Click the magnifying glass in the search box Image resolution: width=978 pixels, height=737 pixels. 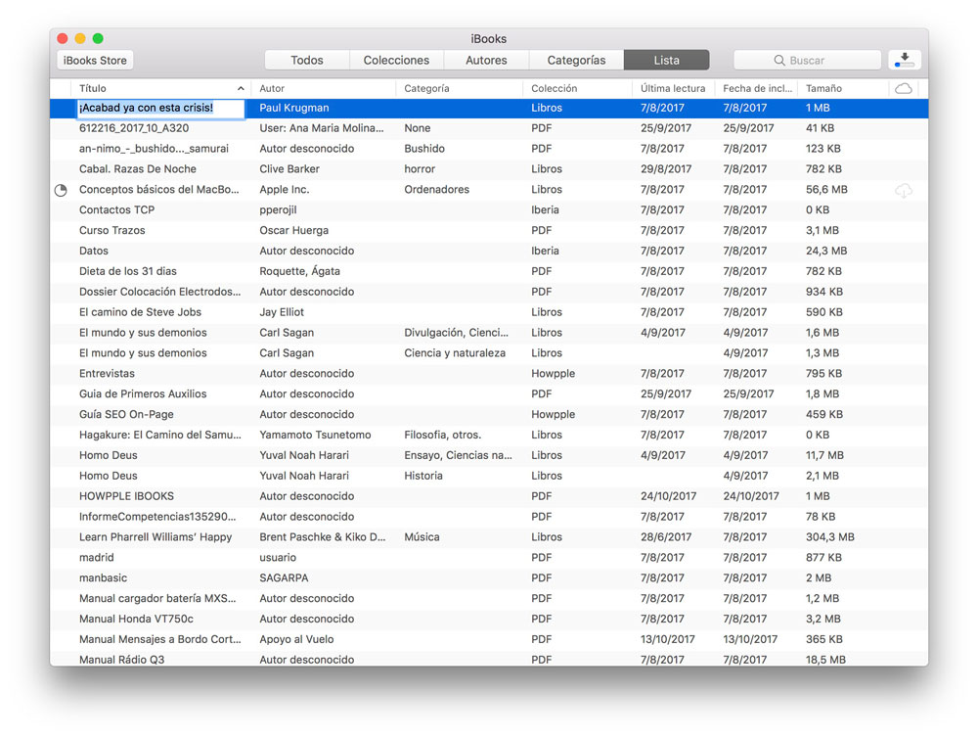(779, 61)
